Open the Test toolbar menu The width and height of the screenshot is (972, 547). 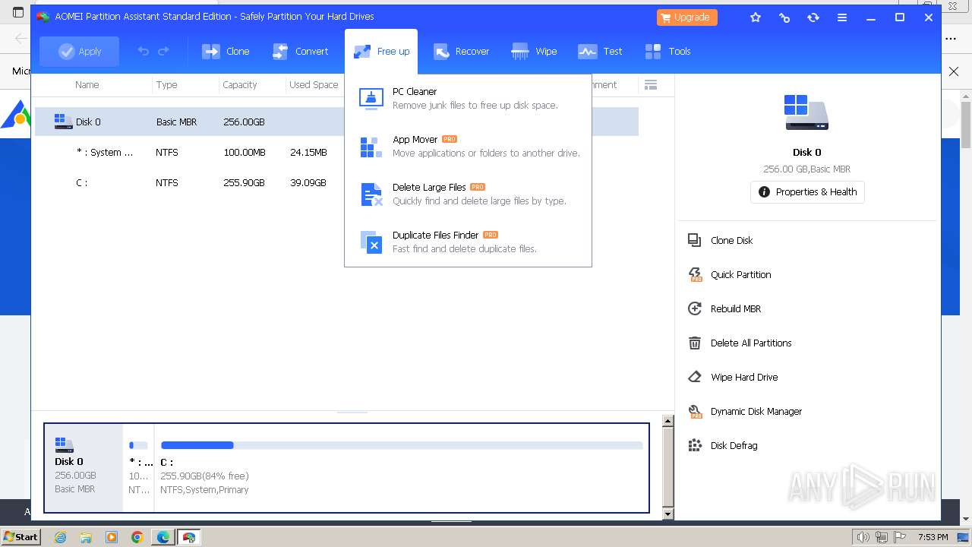[600, 52]
